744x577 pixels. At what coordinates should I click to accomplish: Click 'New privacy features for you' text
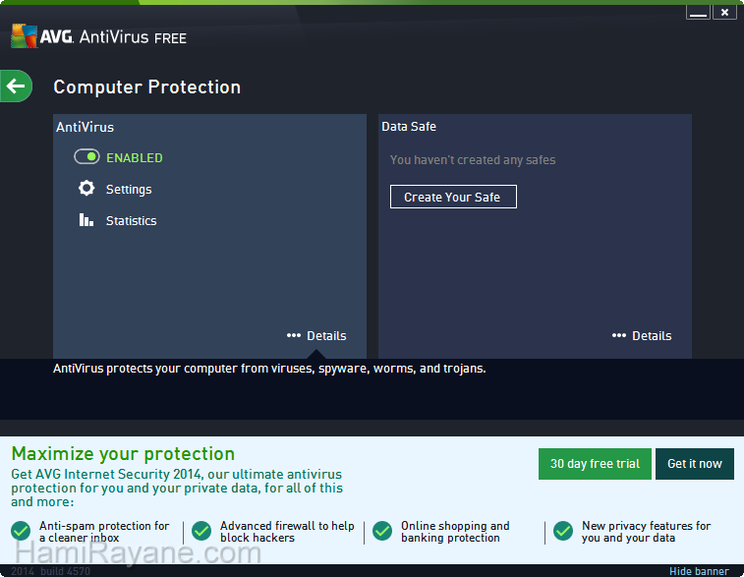(x=647, y=532)
